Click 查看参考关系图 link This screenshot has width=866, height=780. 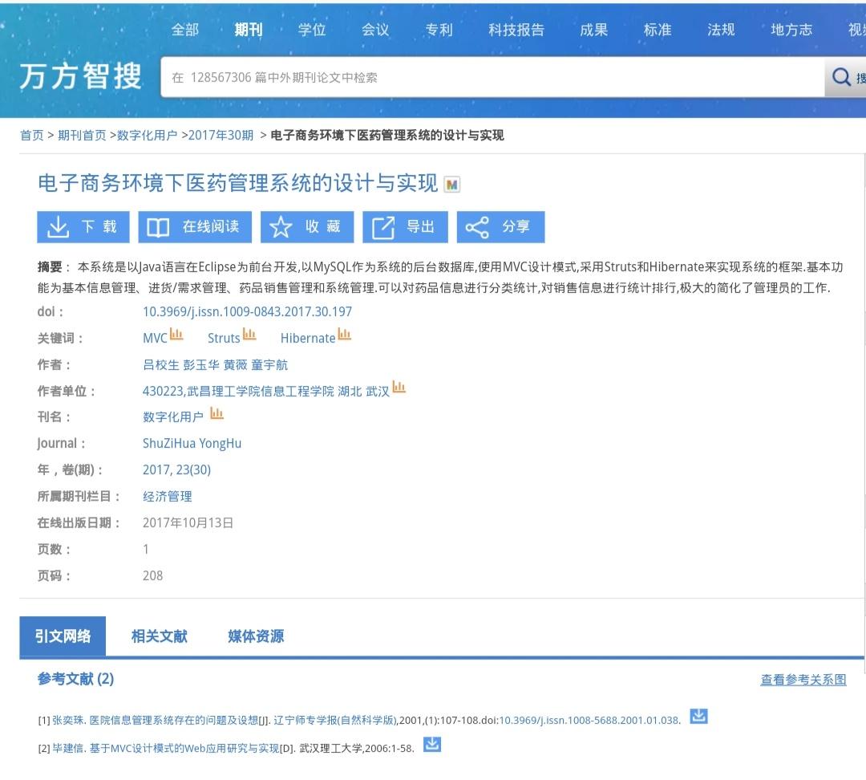[803, 680]
